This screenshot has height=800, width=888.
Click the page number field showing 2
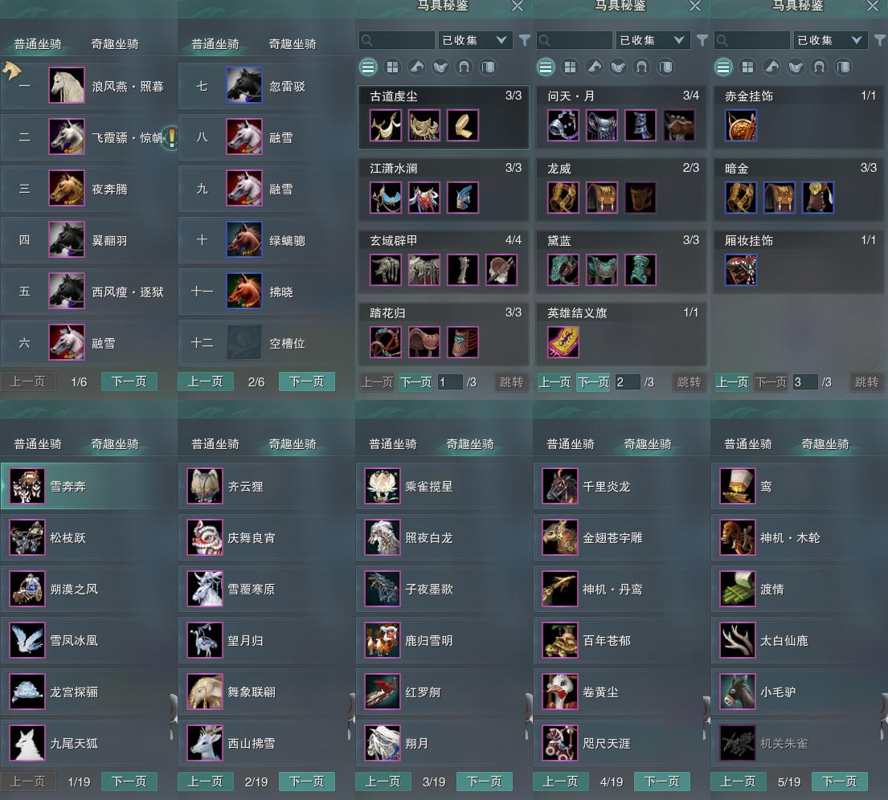pos(628,382)
